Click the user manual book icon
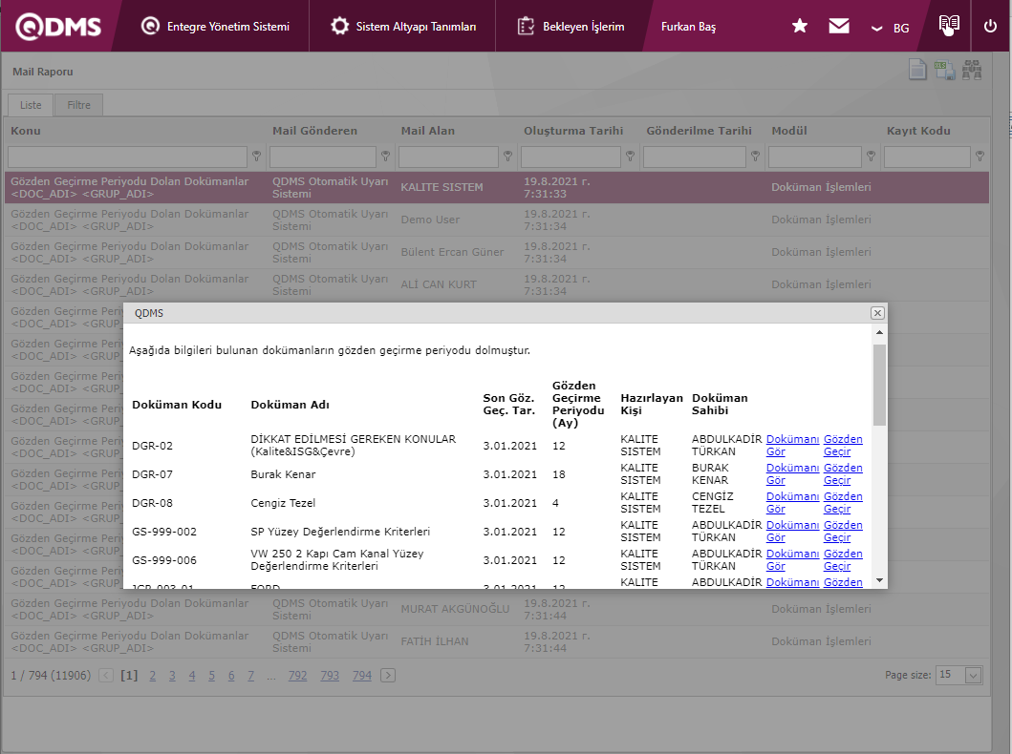Viewport: 1012px width, 754px height. [x=948, y=26]
